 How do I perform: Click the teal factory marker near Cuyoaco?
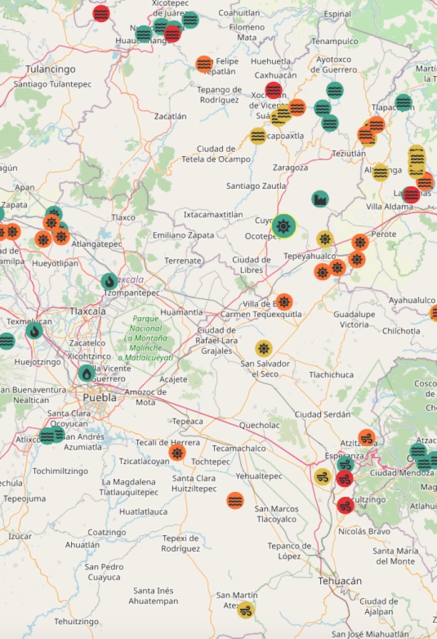(320, 199)
